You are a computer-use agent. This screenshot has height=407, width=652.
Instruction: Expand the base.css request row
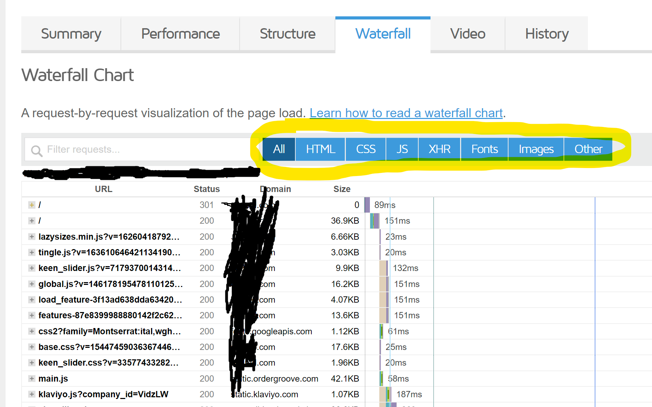[x=32, y=347]
